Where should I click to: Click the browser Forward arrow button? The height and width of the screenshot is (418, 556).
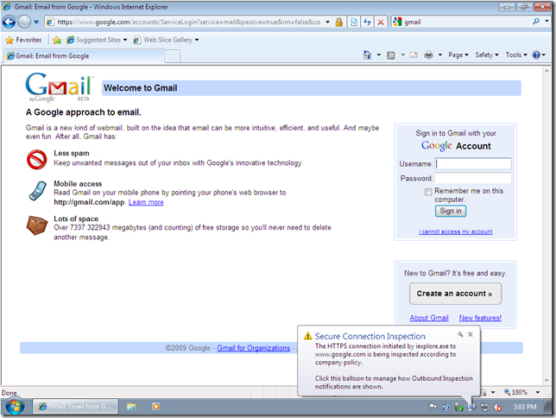pos(24,22)
